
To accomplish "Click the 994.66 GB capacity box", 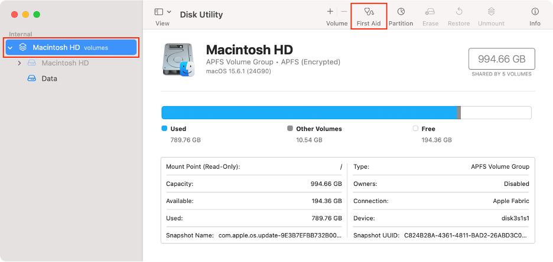I will point(502,59).
